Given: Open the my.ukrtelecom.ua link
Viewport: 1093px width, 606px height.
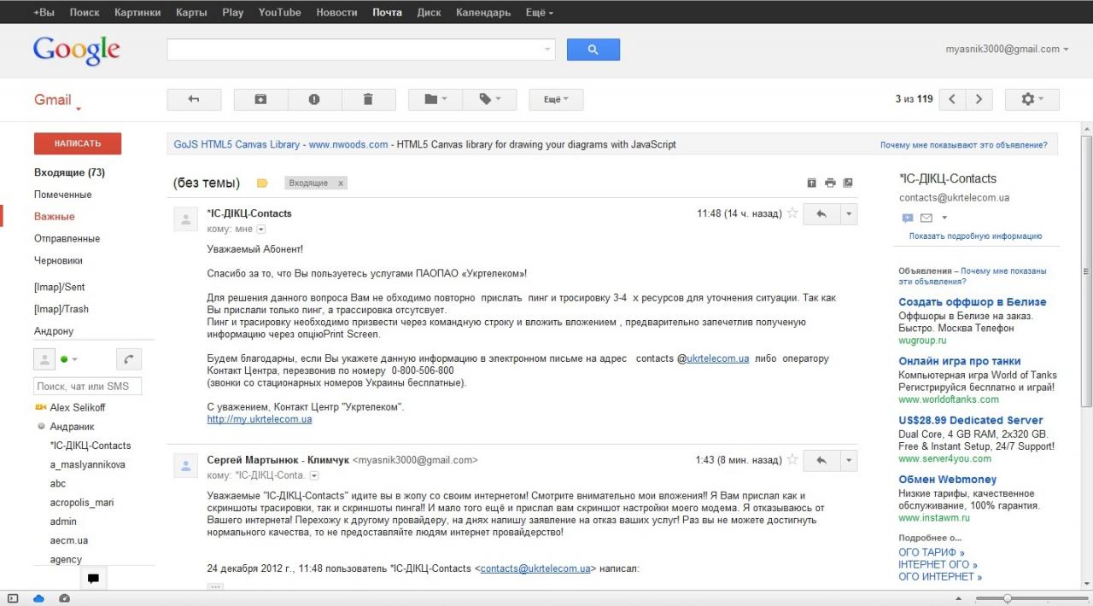Looking at the screenshot, I should [260, 420].
